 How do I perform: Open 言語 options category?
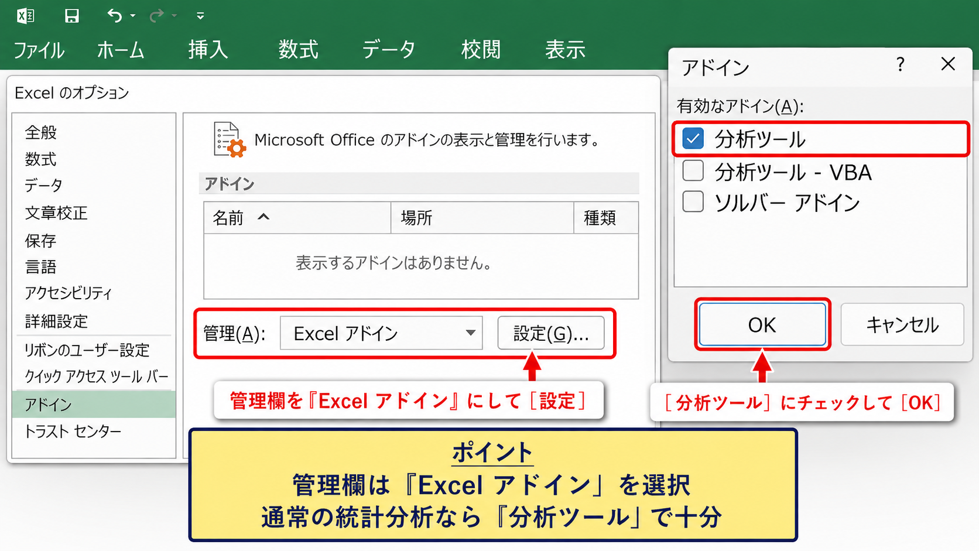94,267
